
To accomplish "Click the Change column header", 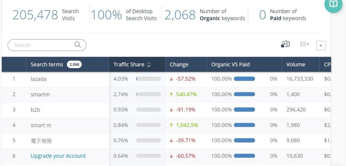I will [179, 65].
